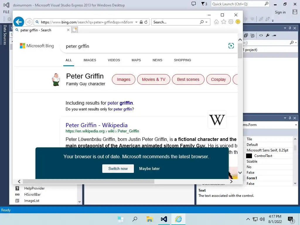Screen dimensions: 300x225
Task: Click the Peter Griffin character image
Action: (x=56, y=80)
